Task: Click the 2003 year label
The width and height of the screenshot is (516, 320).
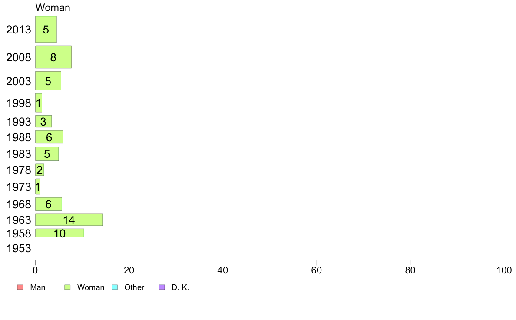Action: pos(19,81)
